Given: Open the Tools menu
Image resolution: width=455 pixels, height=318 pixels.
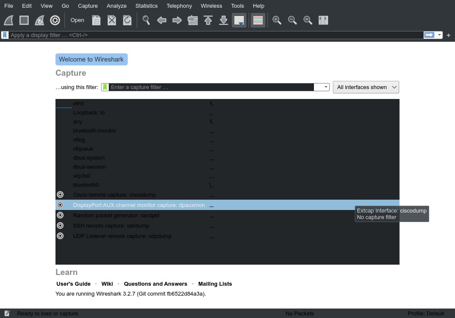Looking at the screenshot, I should coord(237,6).
